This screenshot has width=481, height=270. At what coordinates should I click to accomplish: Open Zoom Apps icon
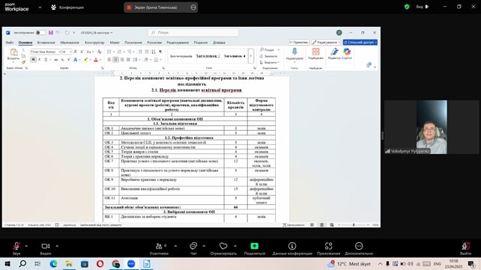329,246
